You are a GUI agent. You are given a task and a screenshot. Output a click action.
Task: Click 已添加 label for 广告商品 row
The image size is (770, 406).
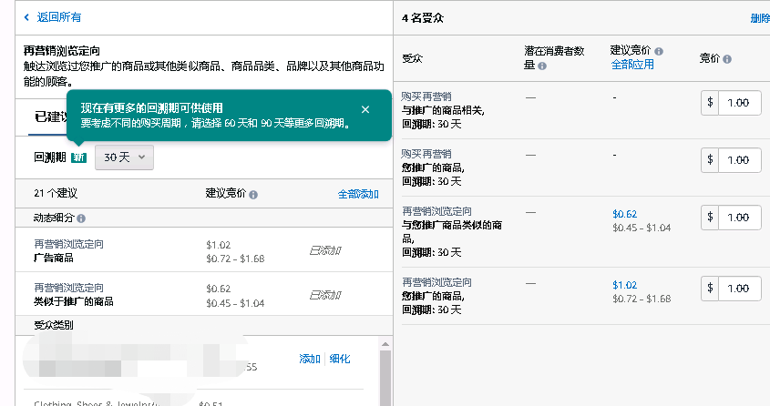(x=325, y=251)
